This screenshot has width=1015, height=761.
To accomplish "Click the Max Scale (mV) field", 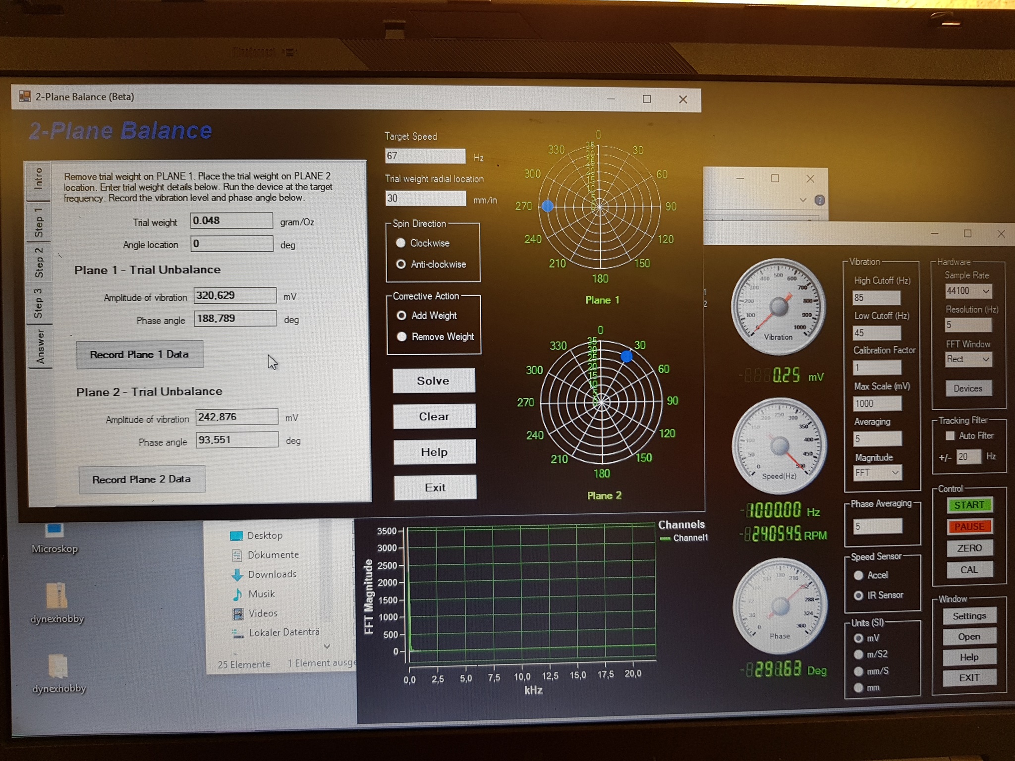I will pos(877,403).
